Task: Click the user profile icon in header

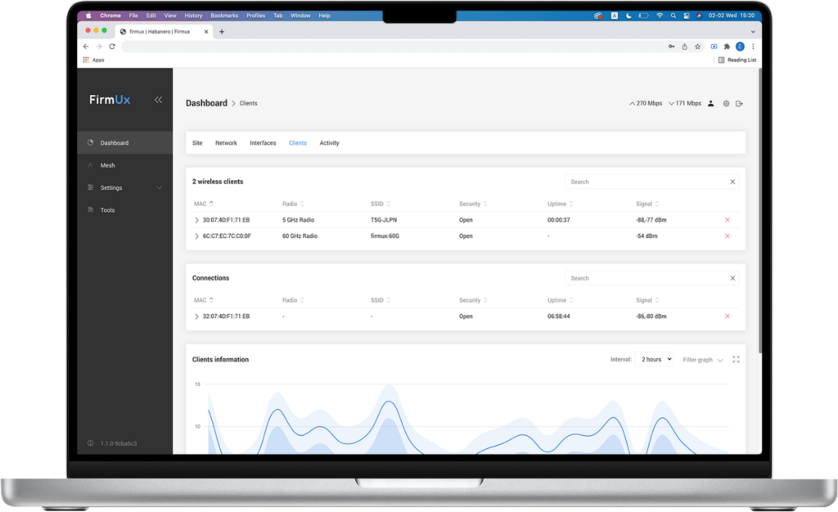Action: coord(711,104)
